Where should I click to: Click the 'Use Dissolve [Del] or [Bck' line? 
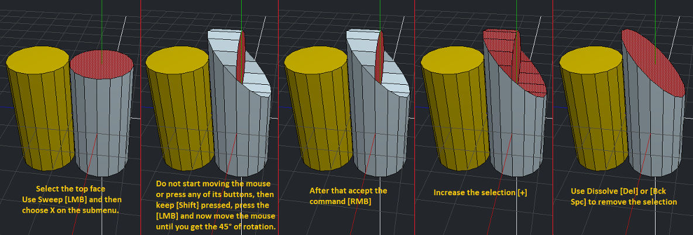click(x=619, y=191)
